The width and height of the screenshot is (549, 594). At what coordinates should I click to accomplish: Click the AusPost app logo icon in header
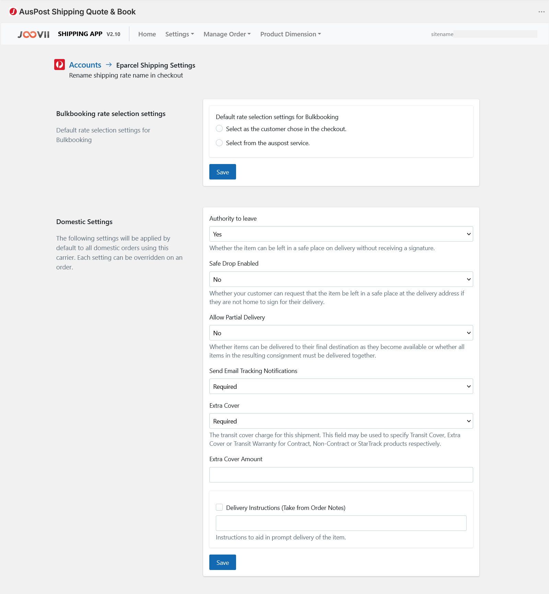pyautogui.click(x=13, y=12)
